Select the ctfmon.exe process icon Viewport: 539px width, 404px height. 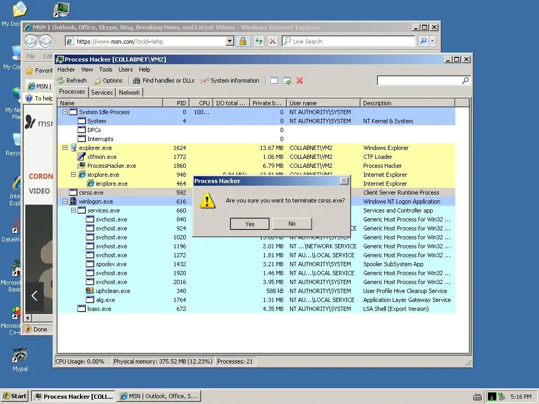[82, 157]
